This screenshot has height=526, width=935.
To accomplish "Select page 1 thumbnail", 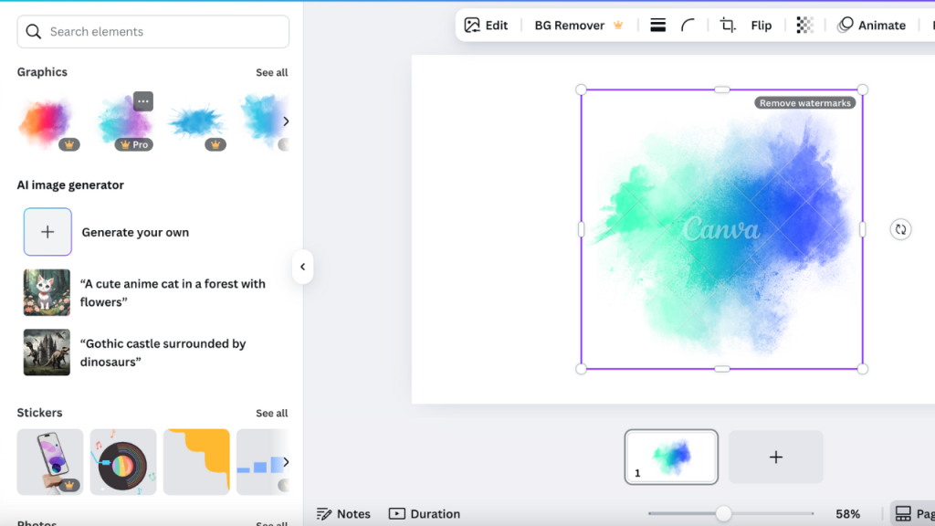I will tap(671, 457).
